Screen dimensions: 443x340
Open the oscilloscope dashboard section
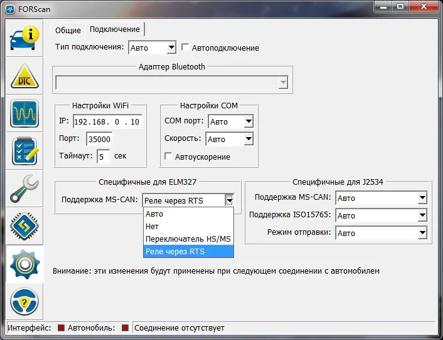pyautogui.click(x=24, y=113)
